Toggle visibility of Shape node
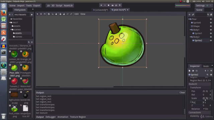This screenshot has width=214, height=120. coord(211,26)
